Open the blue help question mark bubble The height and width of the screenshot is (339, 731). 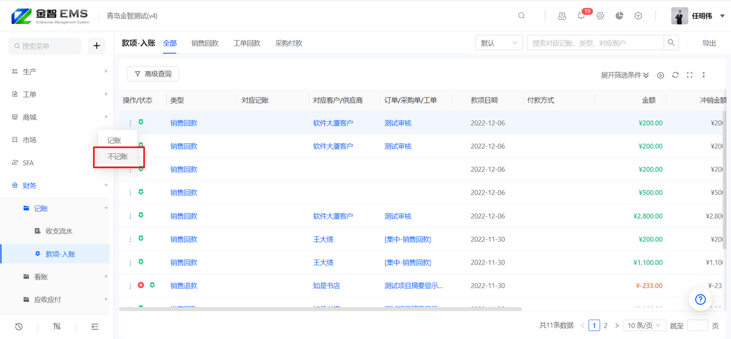pos(701,299)
